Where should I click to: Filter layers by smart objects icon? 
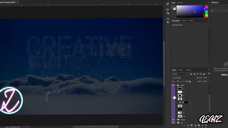tap(204, 74)
